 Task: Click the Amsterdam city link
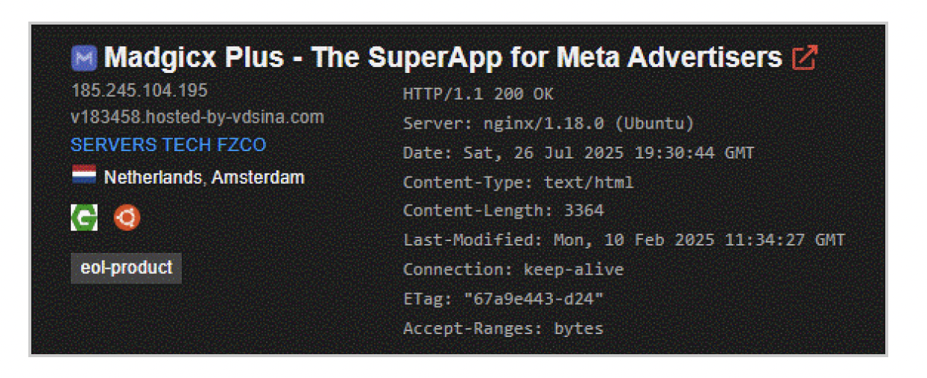[x=258, y=178]
